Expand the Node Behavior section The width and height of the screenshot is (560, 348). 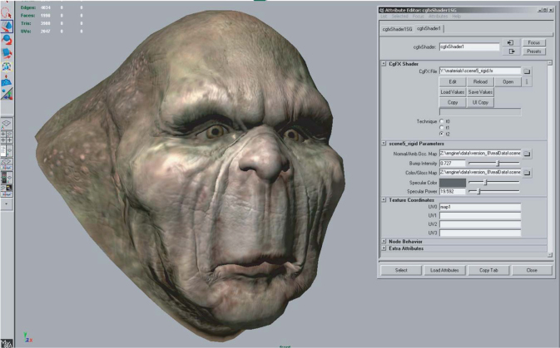click(384, 241)
